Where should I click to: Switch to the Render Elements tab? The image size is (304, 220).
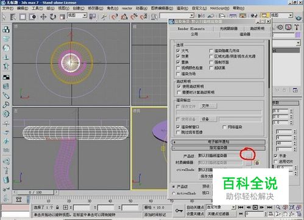point(191,29)
